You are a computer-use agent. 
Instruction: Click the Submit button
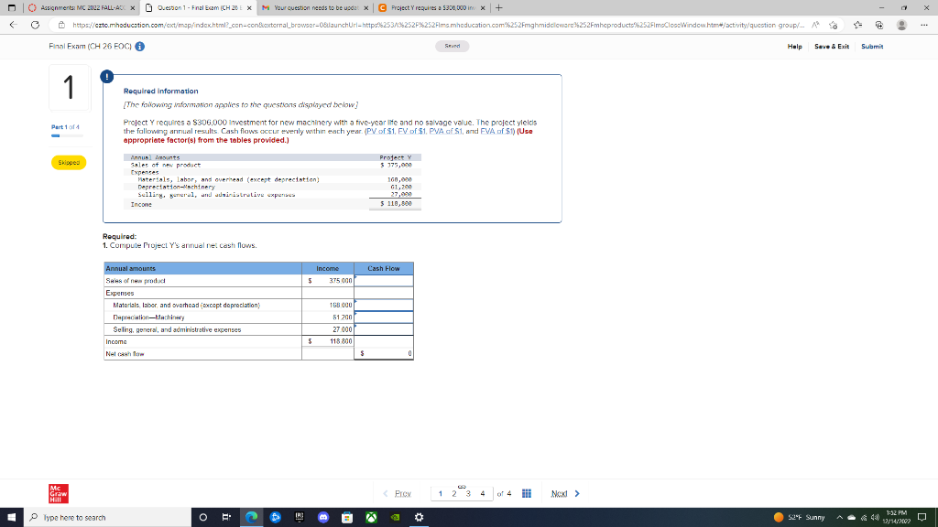pyautogui.click(x=870, y=46)
